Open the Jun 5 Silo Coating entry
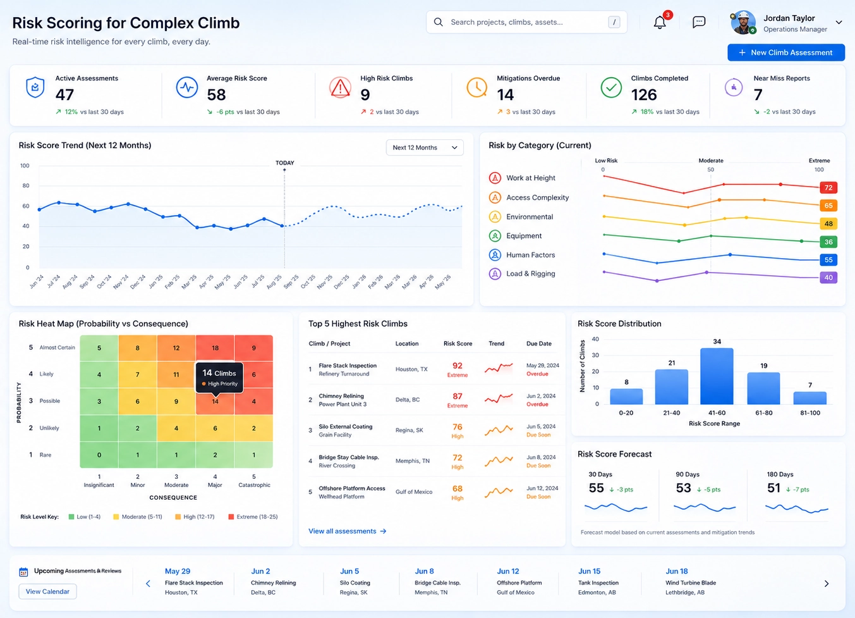This screenshot has height=618, width=855. tap(355, 581)
